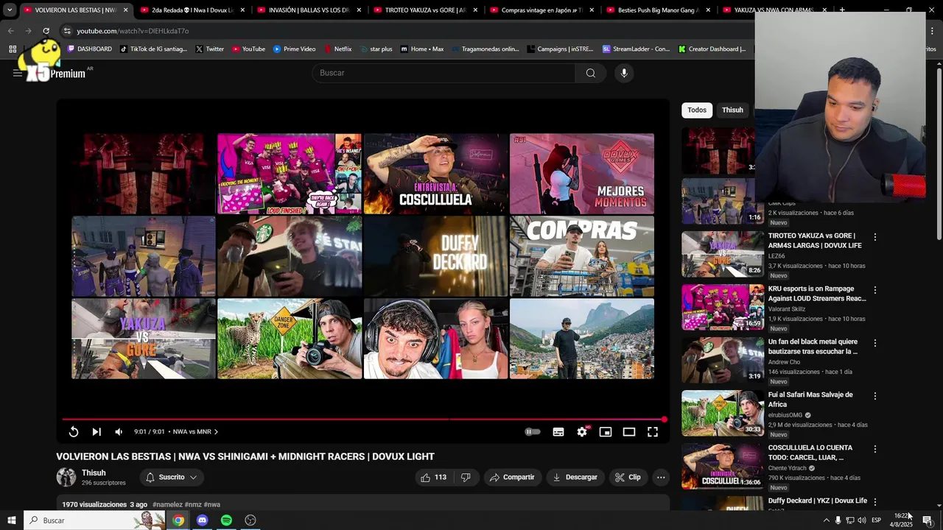Viewport: 943px width, 530px height.
Task: Open Discord from the taskbar
Action: pyautogui.click(x=203, y=520)
